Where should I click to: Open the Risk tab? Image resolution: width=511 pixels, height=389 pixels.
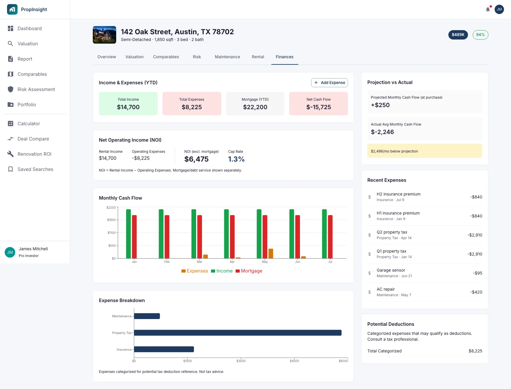point(197,57)
